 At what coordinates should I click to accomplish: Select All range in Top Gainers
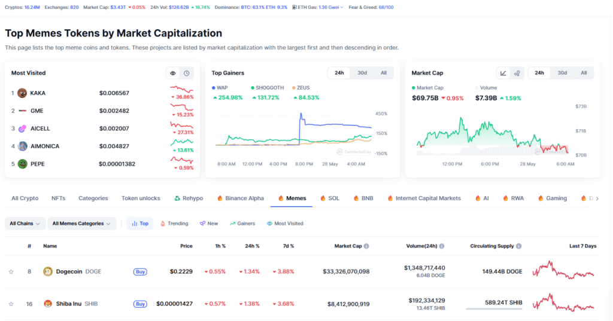[384, 73]
